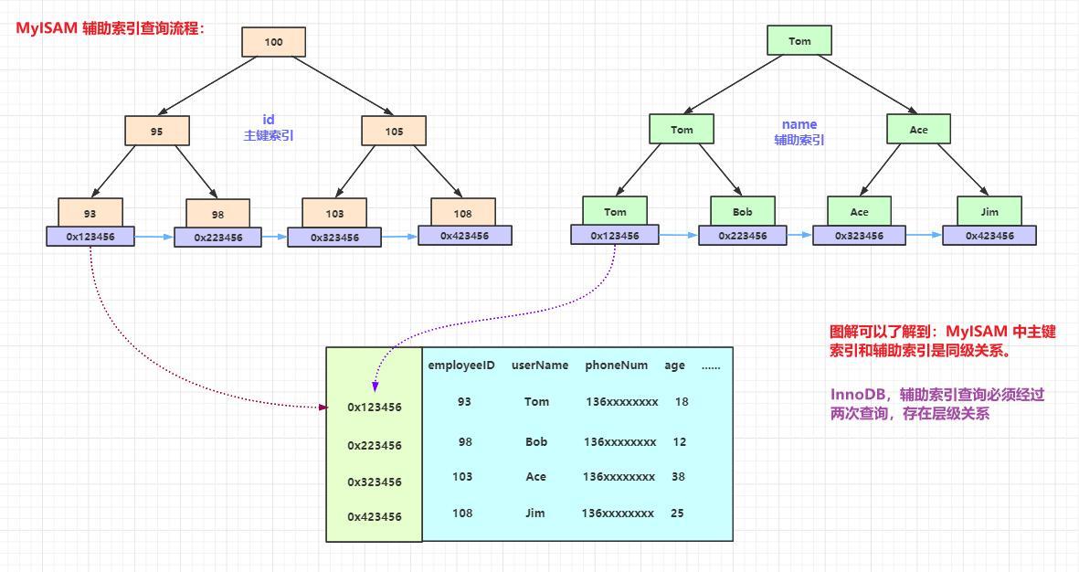This screenshot has height=572, width=1079.
Task: Click the 'id 主键索引' label
Action: click(268, 126)
